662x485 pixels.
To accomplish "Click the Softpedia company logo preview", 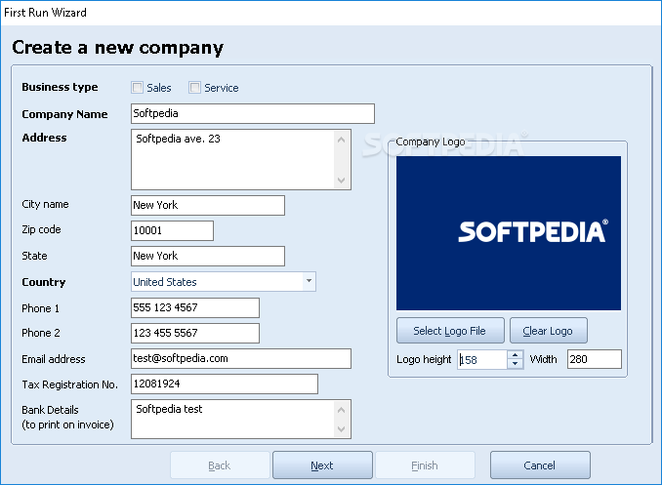I will point(509,233).
